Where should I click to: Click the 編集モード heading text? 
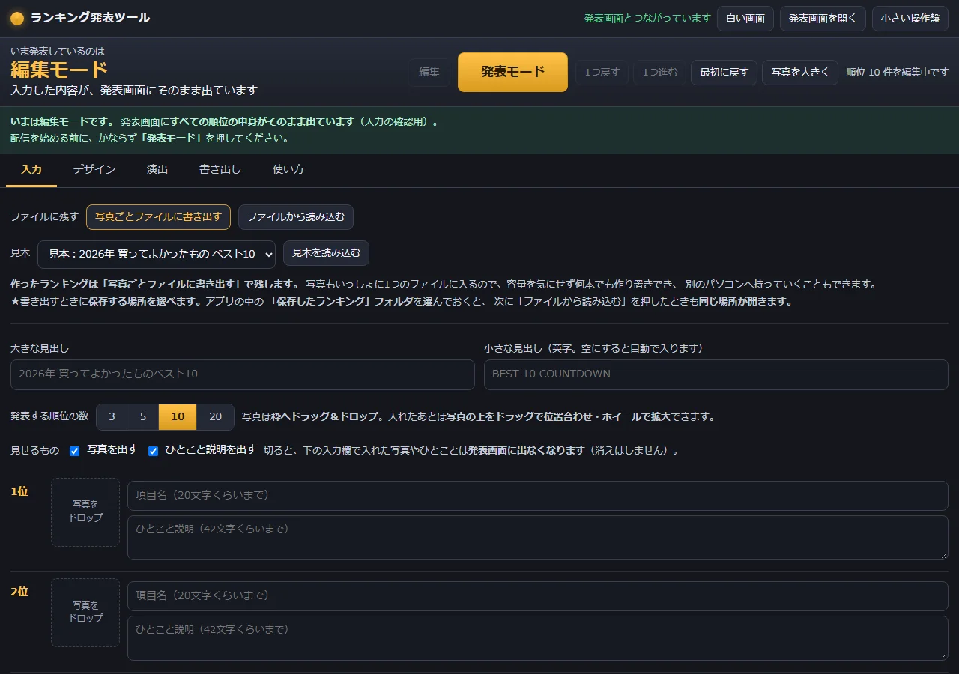coord(59,70)
